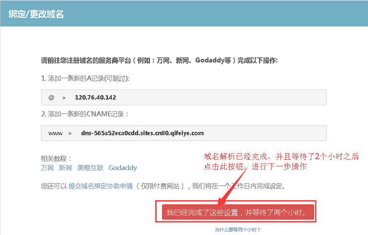Viewport: 368px width, 235px height.
Task: Open the 万网 tutorial link
Action: (x=47, y=168)
